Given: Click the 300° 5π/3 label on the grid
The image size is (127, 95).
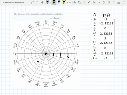Looking at the screenshot, I should (x=62, y=81).
